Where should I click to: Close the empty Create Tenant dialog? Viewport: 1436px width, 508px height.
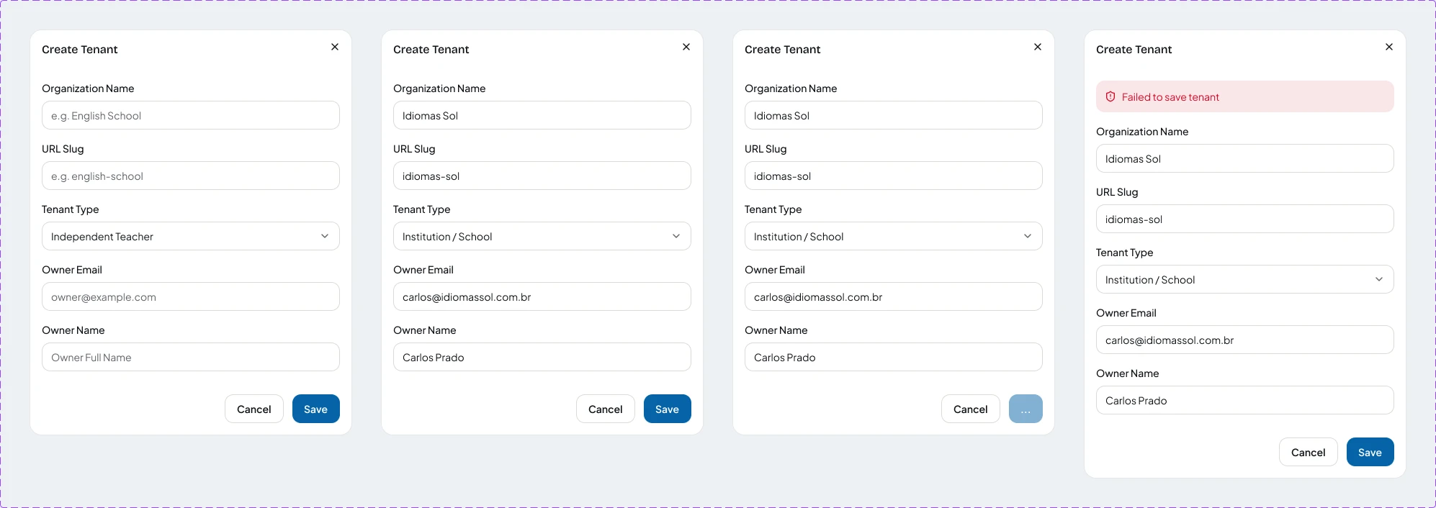click(335, 47)
